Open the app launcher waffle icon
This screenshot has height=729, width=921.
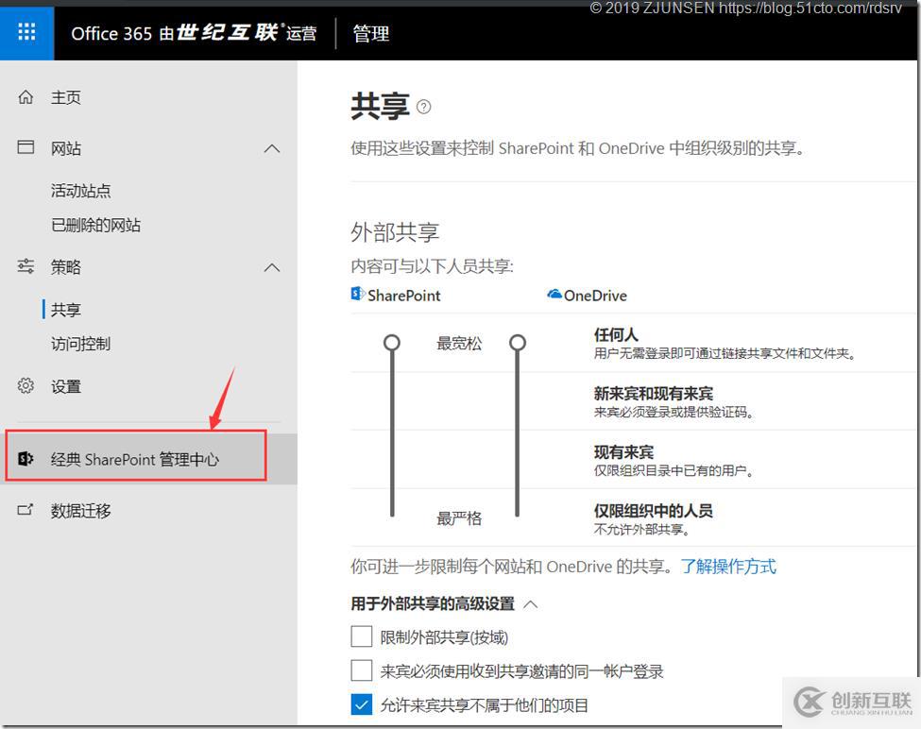click(26, 32)
